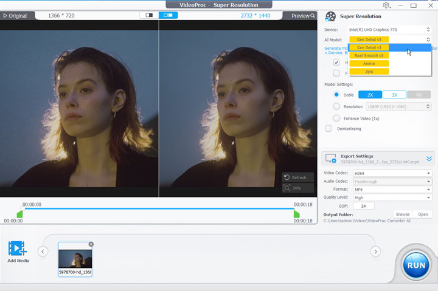Click the GOP value field

pos(364,206)
